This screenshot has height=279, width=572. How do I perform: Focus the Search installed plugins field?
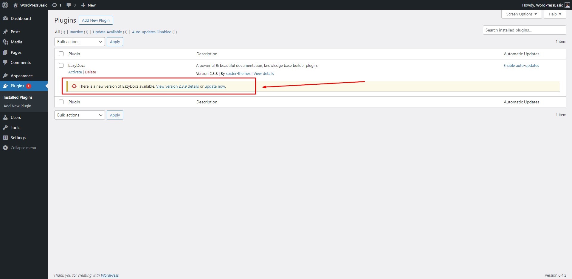tap(524, 30)
